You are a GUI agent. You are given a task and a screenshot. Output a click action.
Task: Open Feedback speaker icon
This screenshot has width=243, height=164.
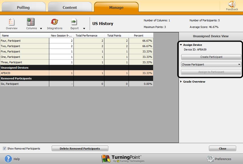(x=232, y=4)
